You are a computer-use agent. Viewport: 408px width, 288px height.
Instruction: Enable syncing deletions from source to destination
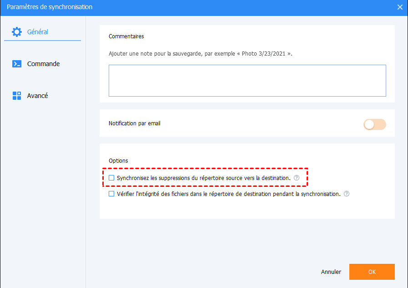pyautogui.click(x=111, y=178)
